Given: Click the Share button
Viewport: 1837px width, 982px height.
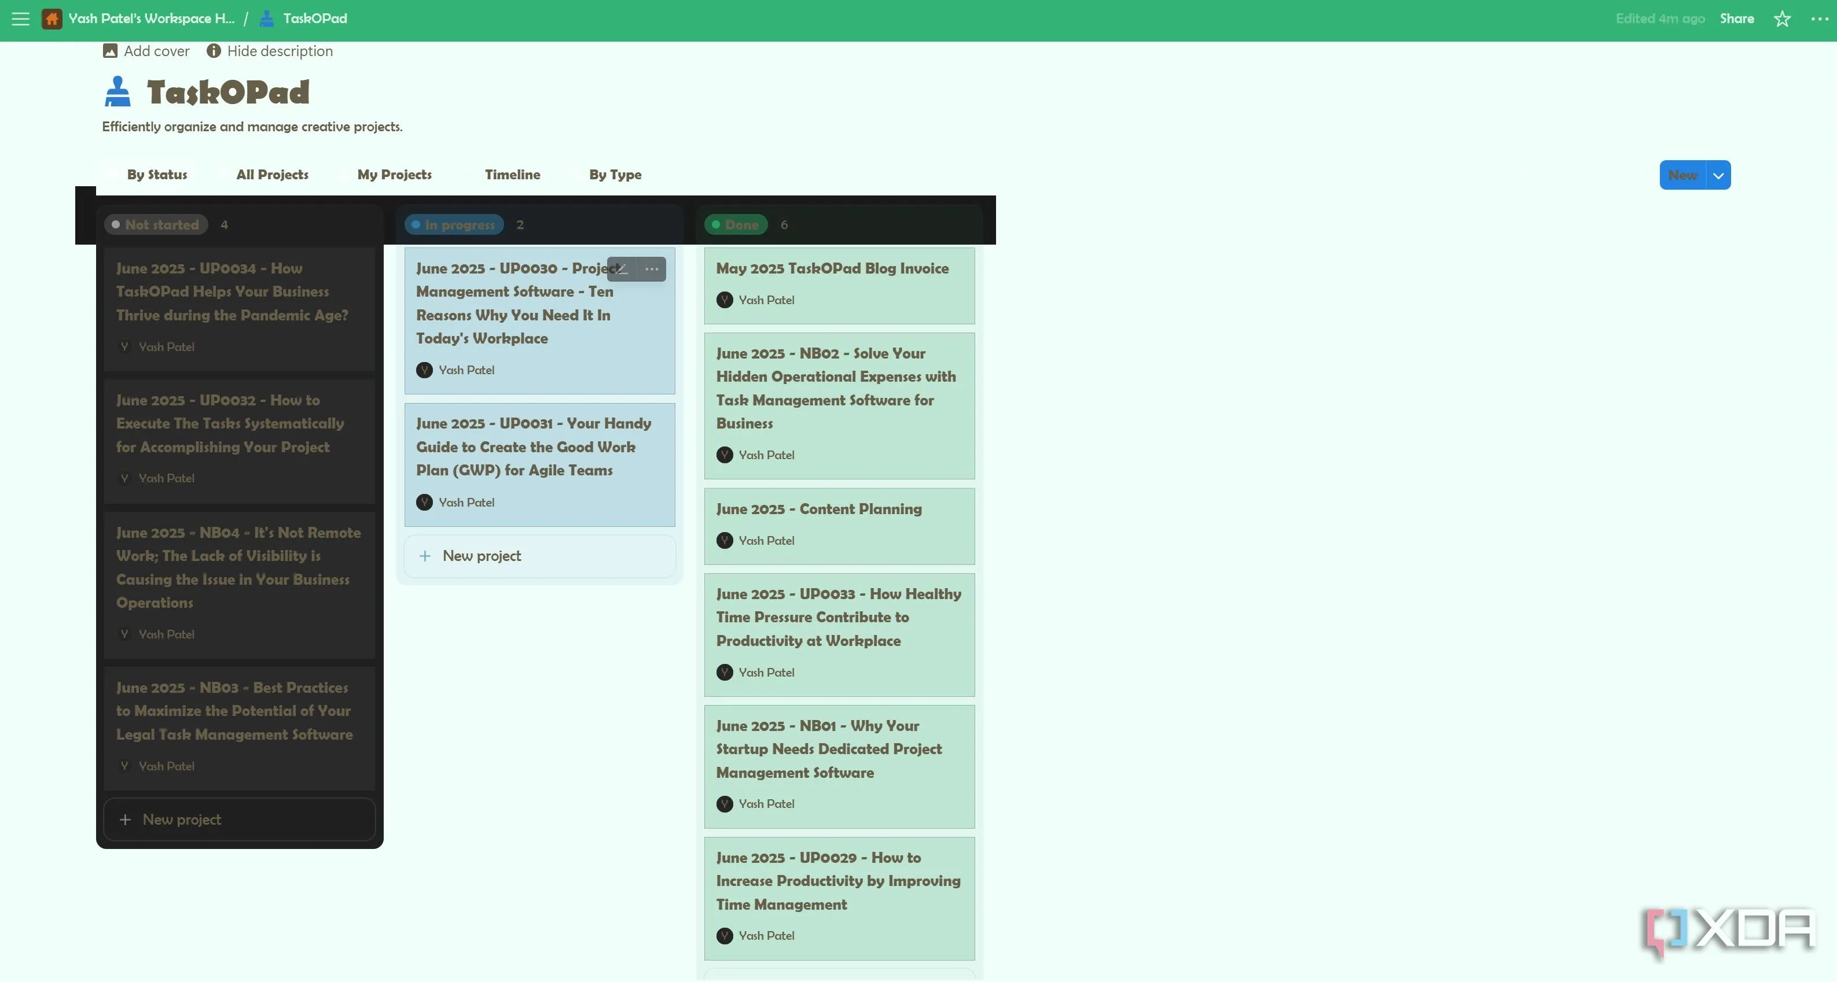Looking at the screenshot, I should tap(1736, 19).
